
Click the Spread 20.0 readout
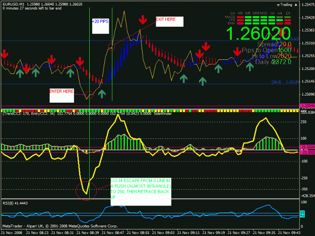pos(274,44)
